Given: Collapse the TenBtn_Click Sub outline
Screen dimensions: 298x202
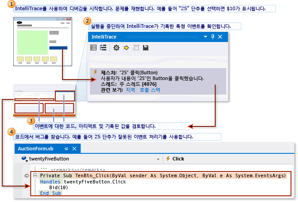Looking at the screenshot, I should (35, 175).
